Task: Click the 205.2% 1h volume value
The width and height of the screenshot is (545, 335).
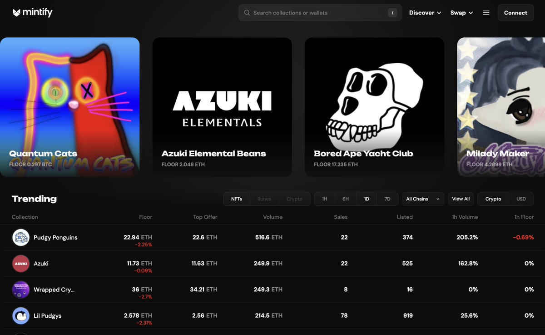Action: 467,238
